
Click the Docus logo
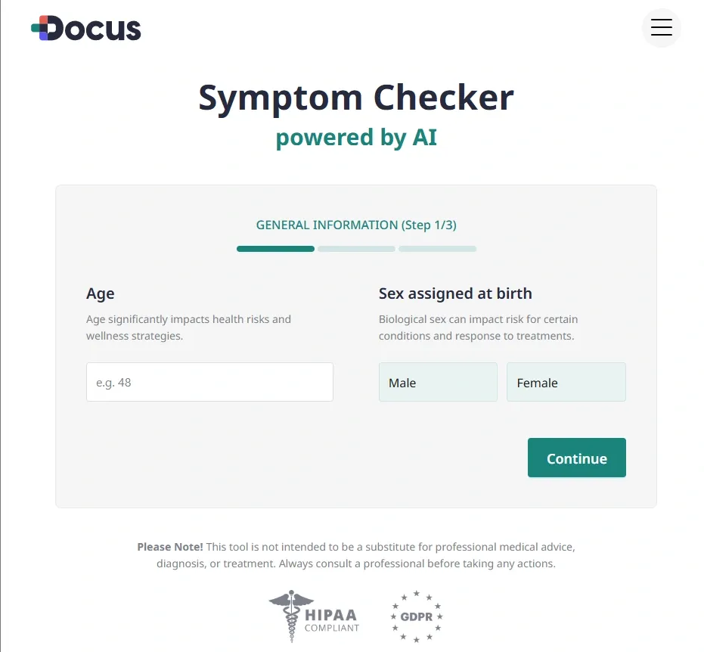(x=86, y=29)
